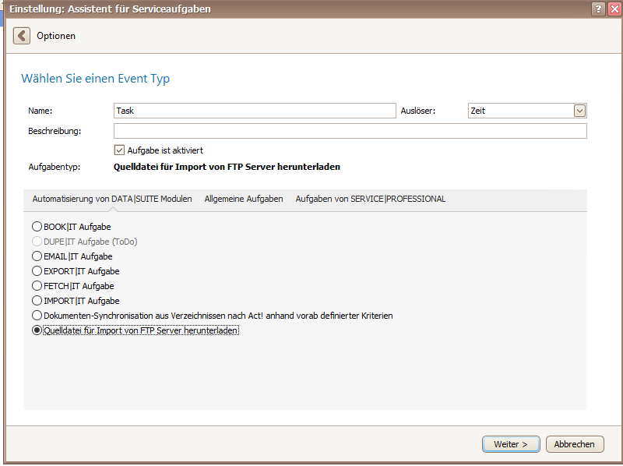Click the Weiter button
623x466 pixels.
click(511, 444)
